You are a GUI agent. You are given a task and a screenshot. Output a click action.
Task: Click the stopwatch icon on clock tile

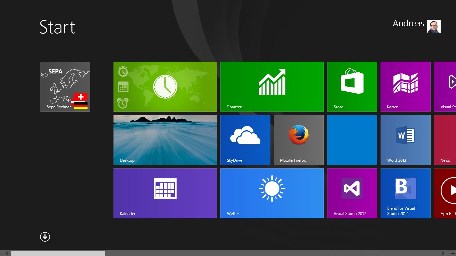click(123, 71)
